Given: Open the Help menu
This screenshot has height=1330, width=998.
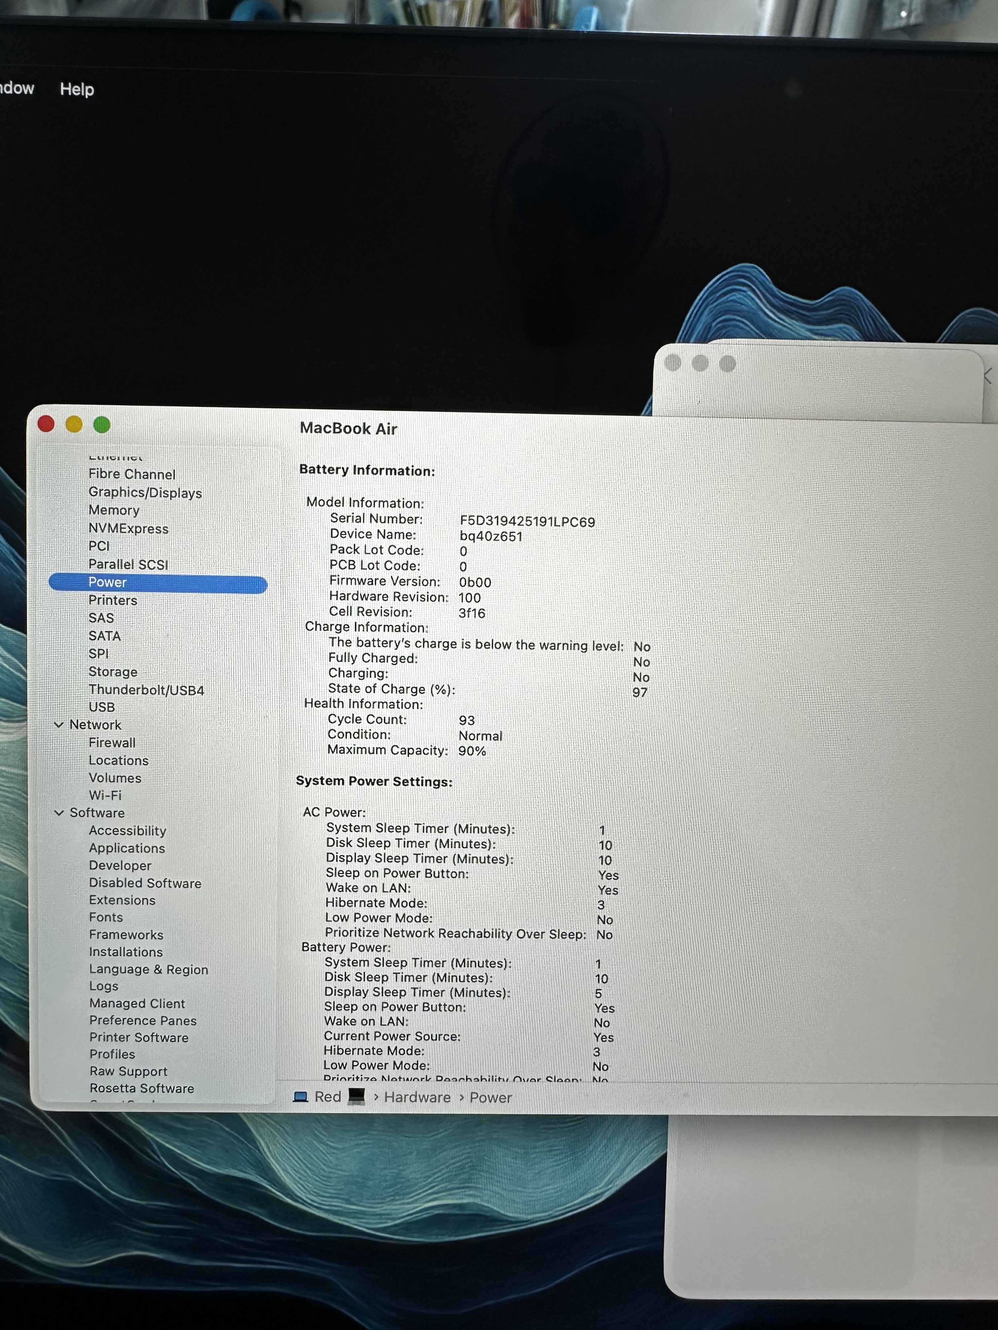Looking at the screenshot, I should [77, 89].
